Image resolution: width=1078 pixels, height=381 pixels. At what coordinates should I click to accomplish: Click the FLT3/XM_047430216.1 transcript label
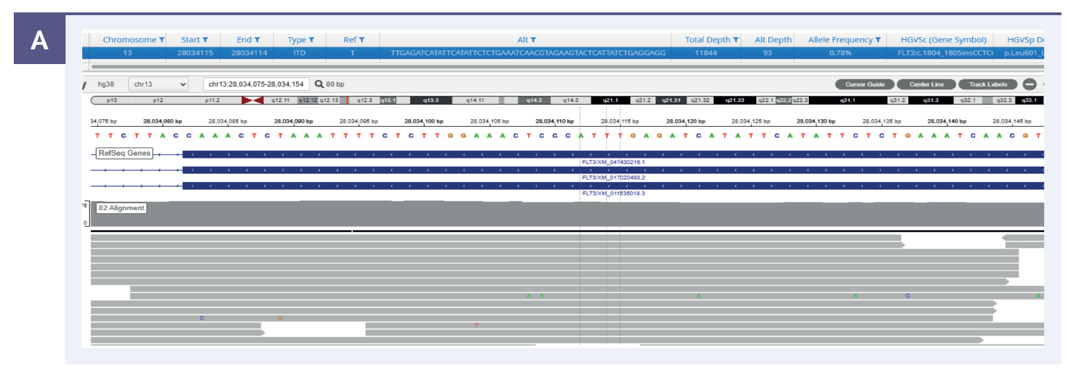pyautogui.click(x=614, y=162)
